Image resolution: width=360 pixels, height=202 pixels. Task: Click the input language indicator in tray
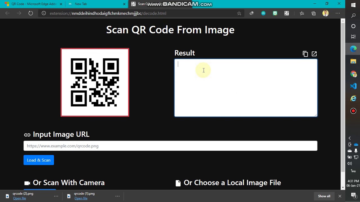point(353,171)
